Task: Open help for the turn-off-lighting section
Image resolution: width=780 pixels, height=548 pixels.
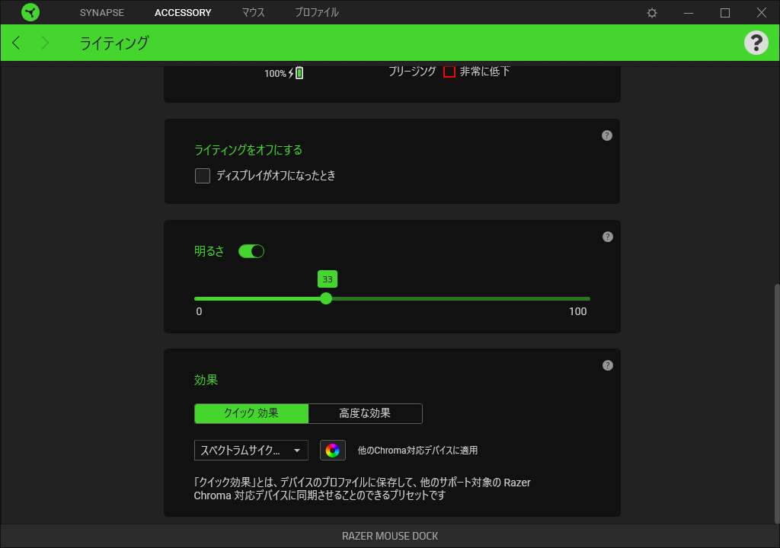Action: 607,135
